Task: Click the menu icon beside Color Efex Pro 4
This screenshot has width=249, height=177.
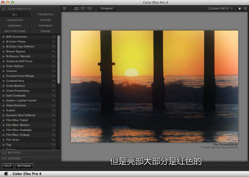Action: (4, 9)
